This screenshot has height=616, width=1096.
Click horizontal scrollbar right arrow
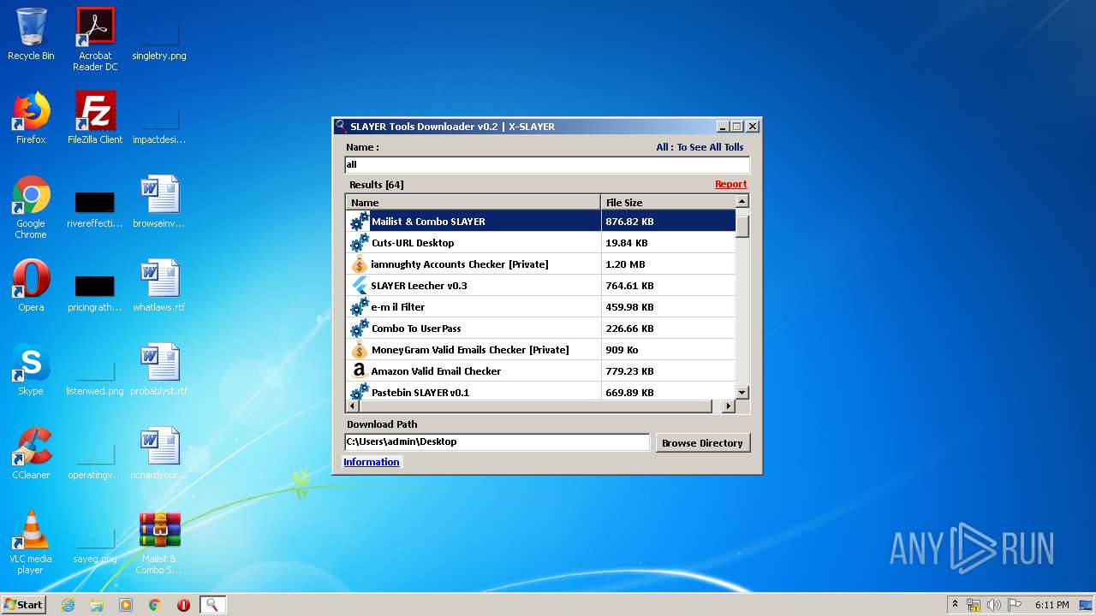[729, 407]
